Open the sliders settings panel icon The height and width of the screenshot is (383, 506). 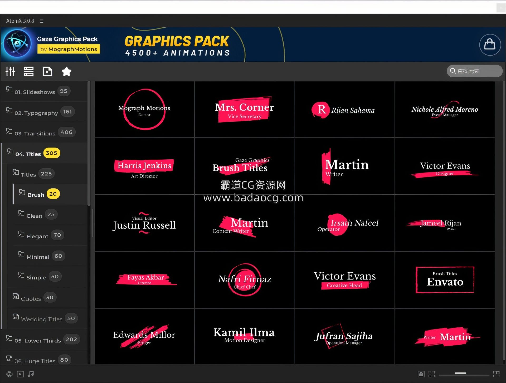(10, 71)
